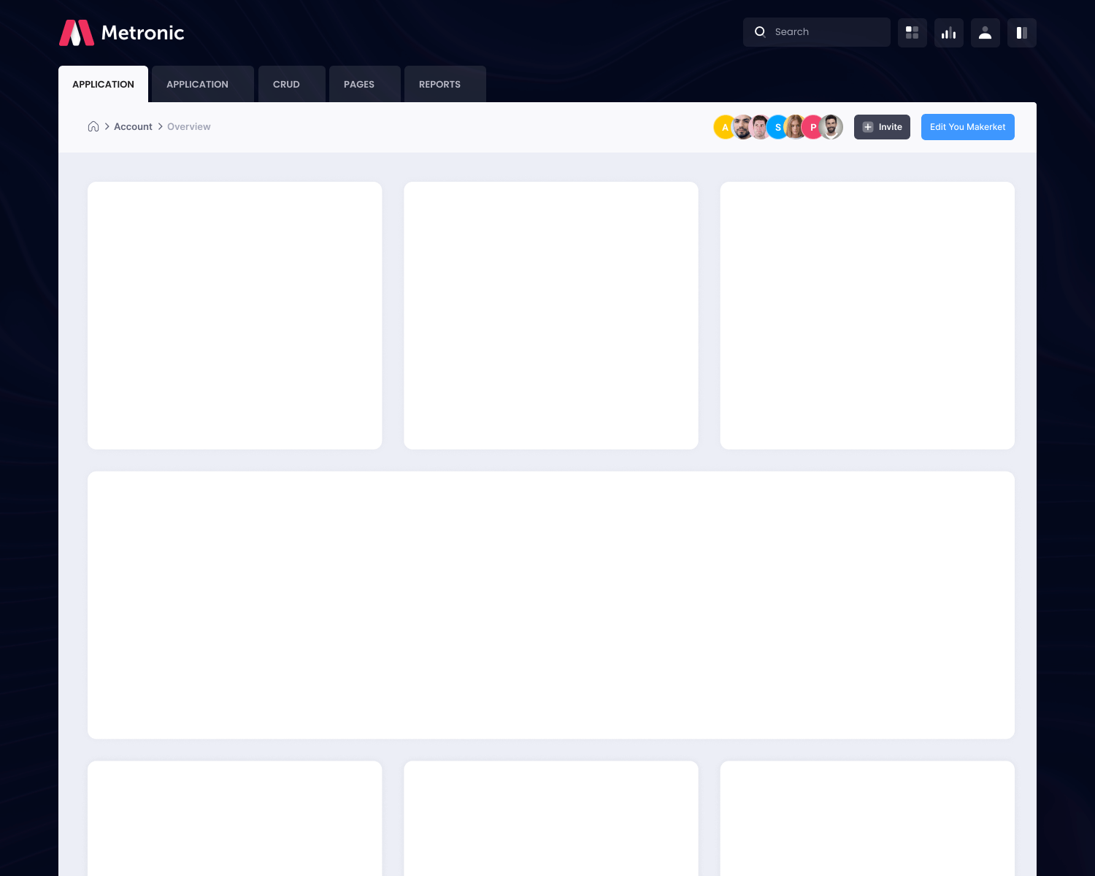Click the magnifier icon in search box

(760, 32)
